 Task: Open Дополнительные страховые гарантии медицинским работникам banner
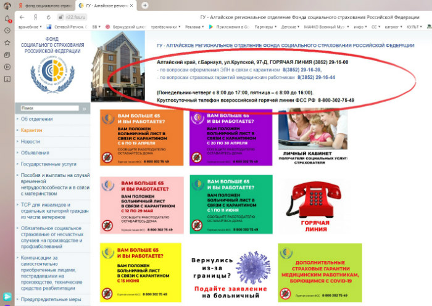(x=320, y=273)
